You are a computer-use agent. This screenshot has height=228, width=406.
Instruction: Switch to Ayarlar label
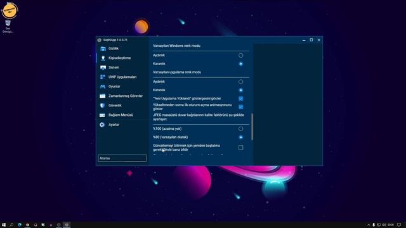pyautogui.click(x=114, y=125)
